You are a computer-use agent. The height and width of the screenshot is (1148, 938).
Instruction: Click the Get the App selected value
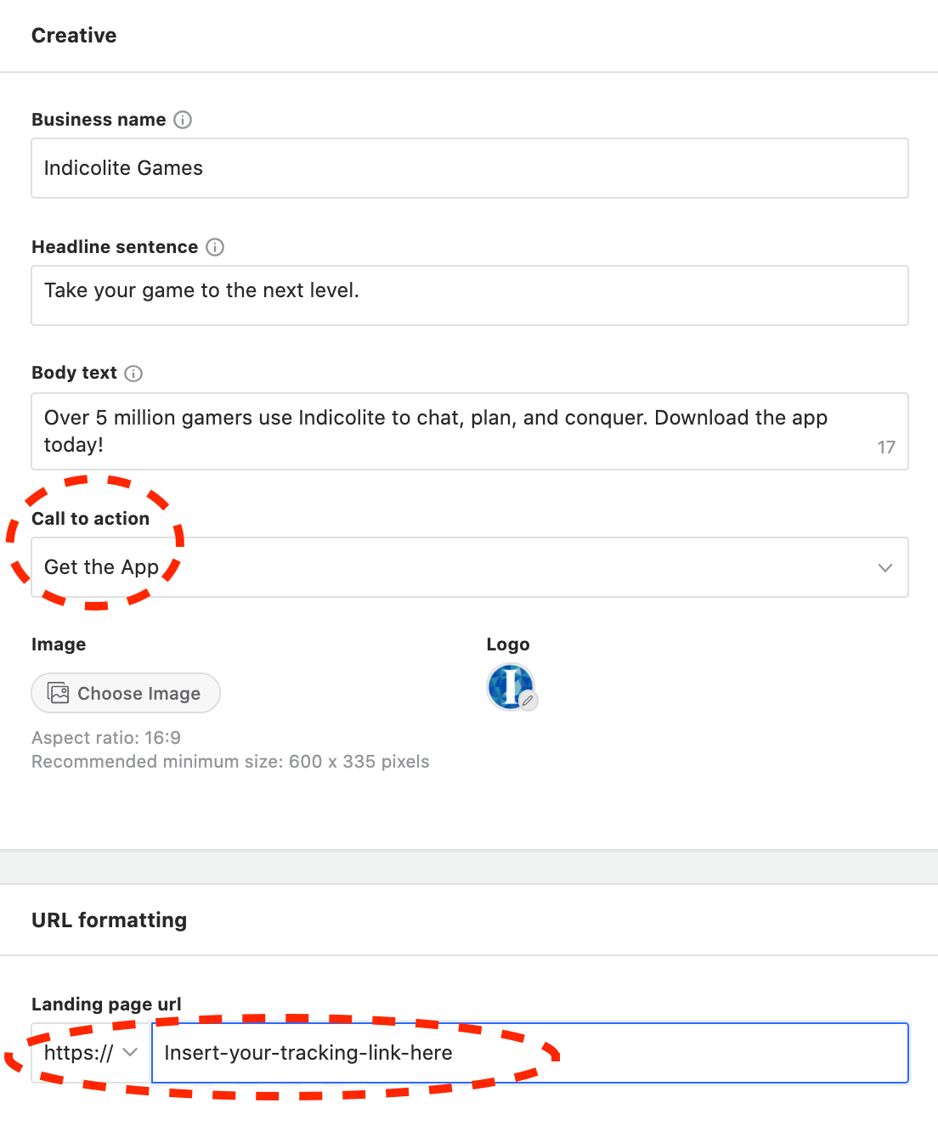(102, 567)
